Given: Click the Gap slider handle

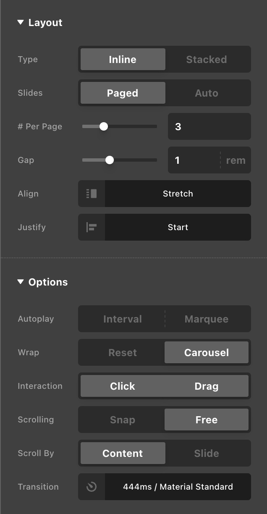Looking at the screenshot, I should click(110, 160).
